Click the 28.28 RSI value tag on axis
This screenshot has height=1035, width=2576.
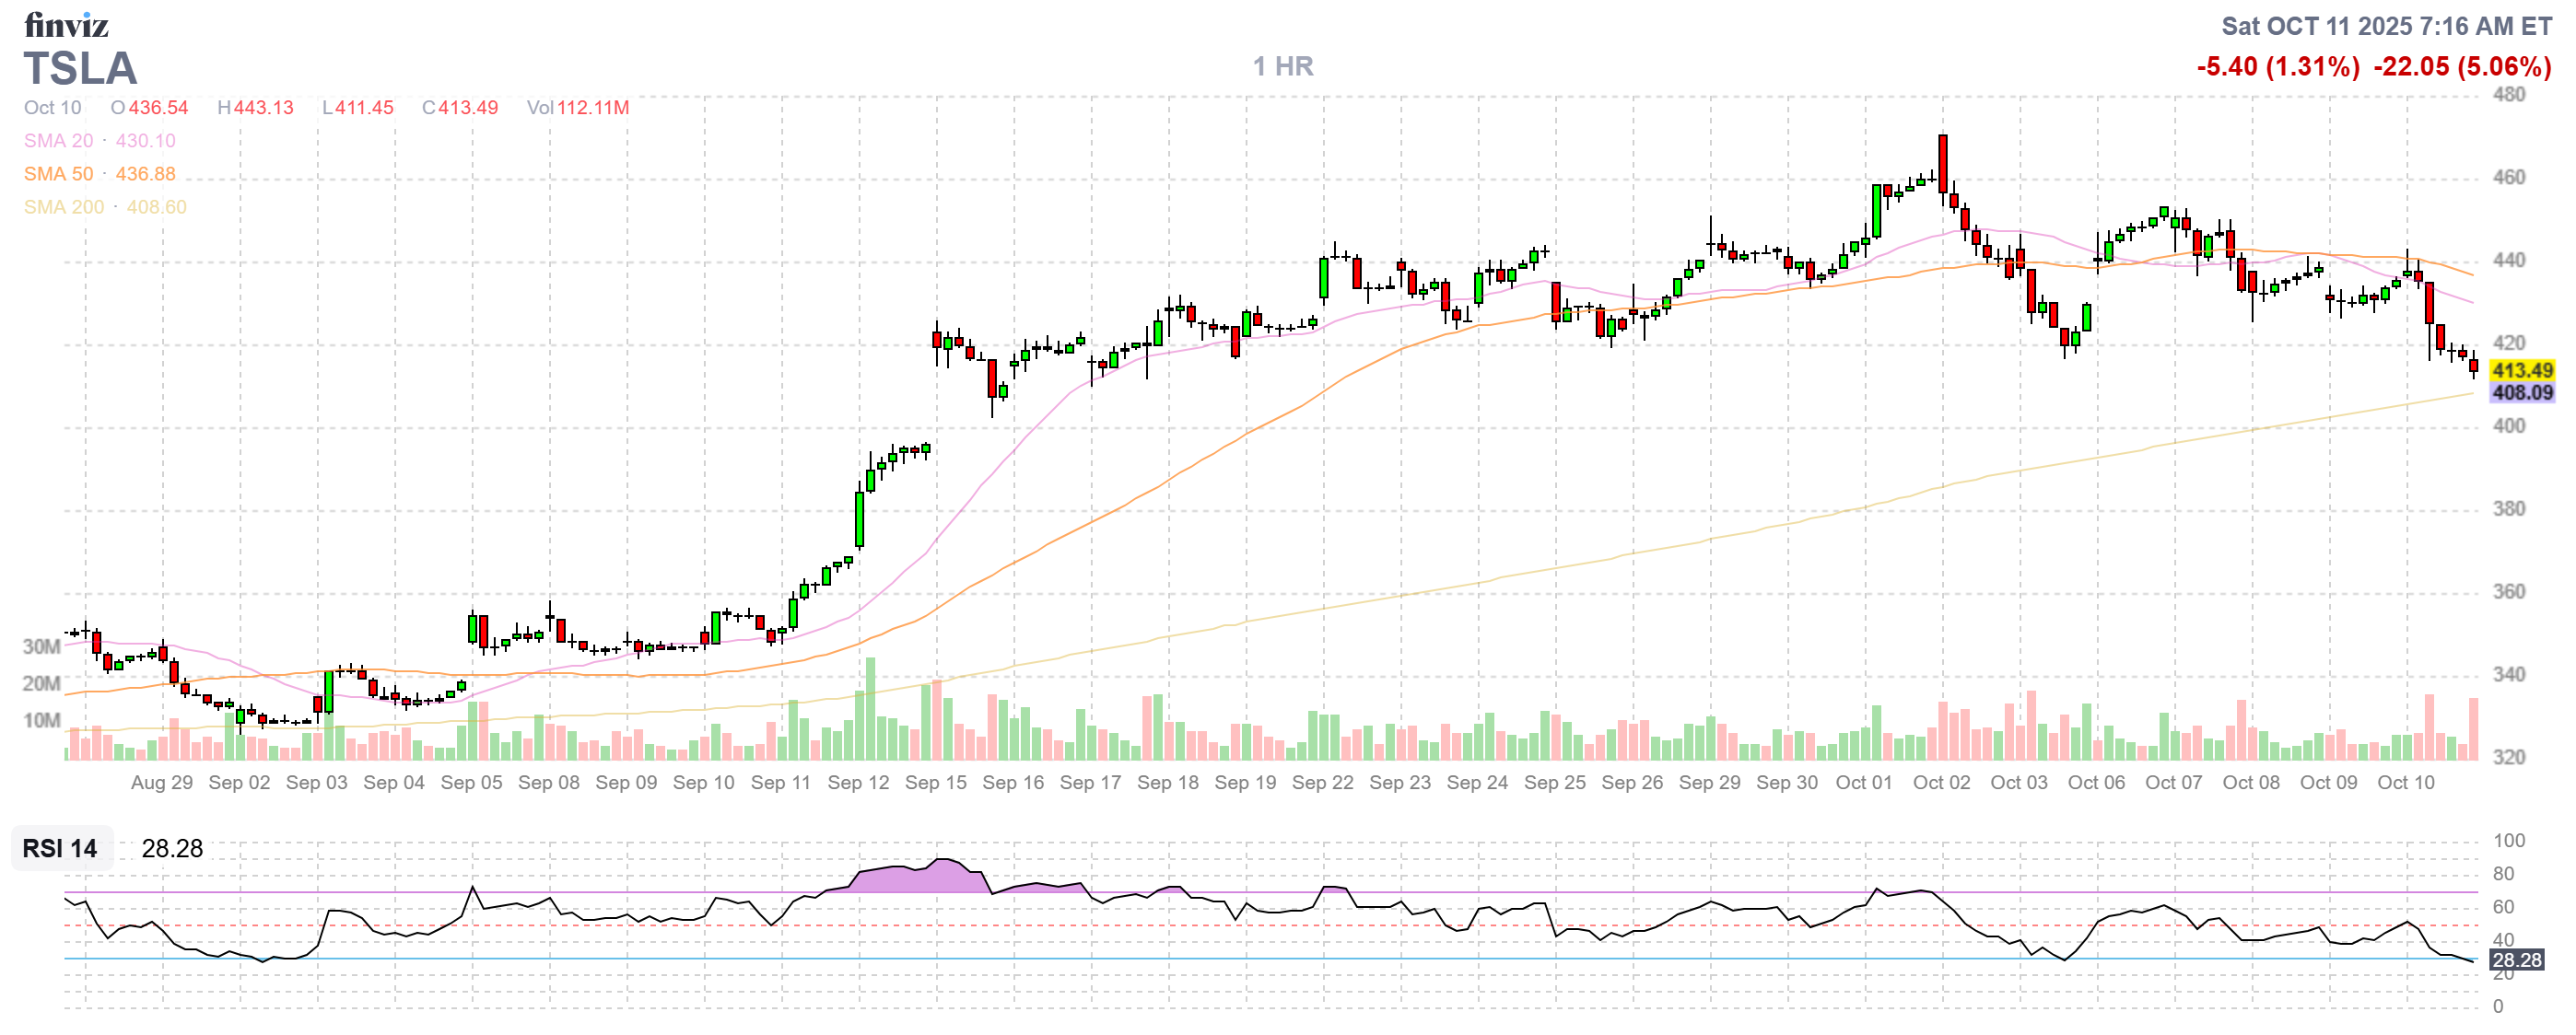(2516, 960)
